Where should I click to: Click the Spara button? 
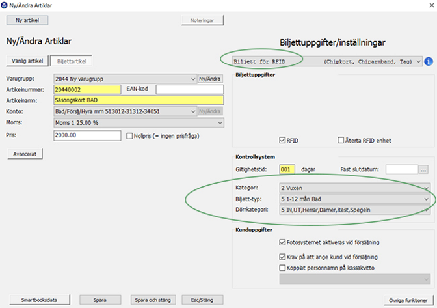point(100,300)
